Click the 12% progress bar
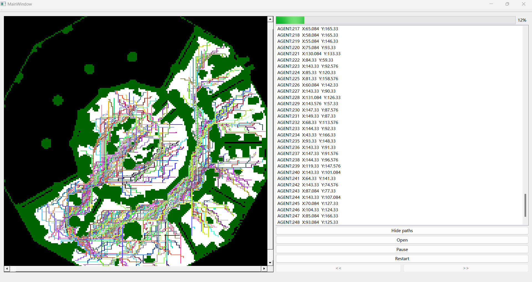The height and width of the screenshot is (282, 532). (396, 20)
